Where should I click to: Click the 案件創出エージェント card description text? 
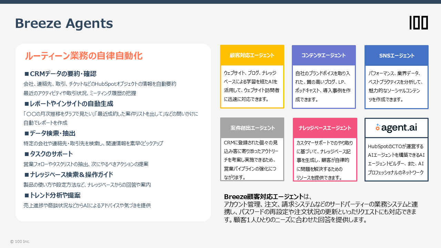[x=251, y=160]
